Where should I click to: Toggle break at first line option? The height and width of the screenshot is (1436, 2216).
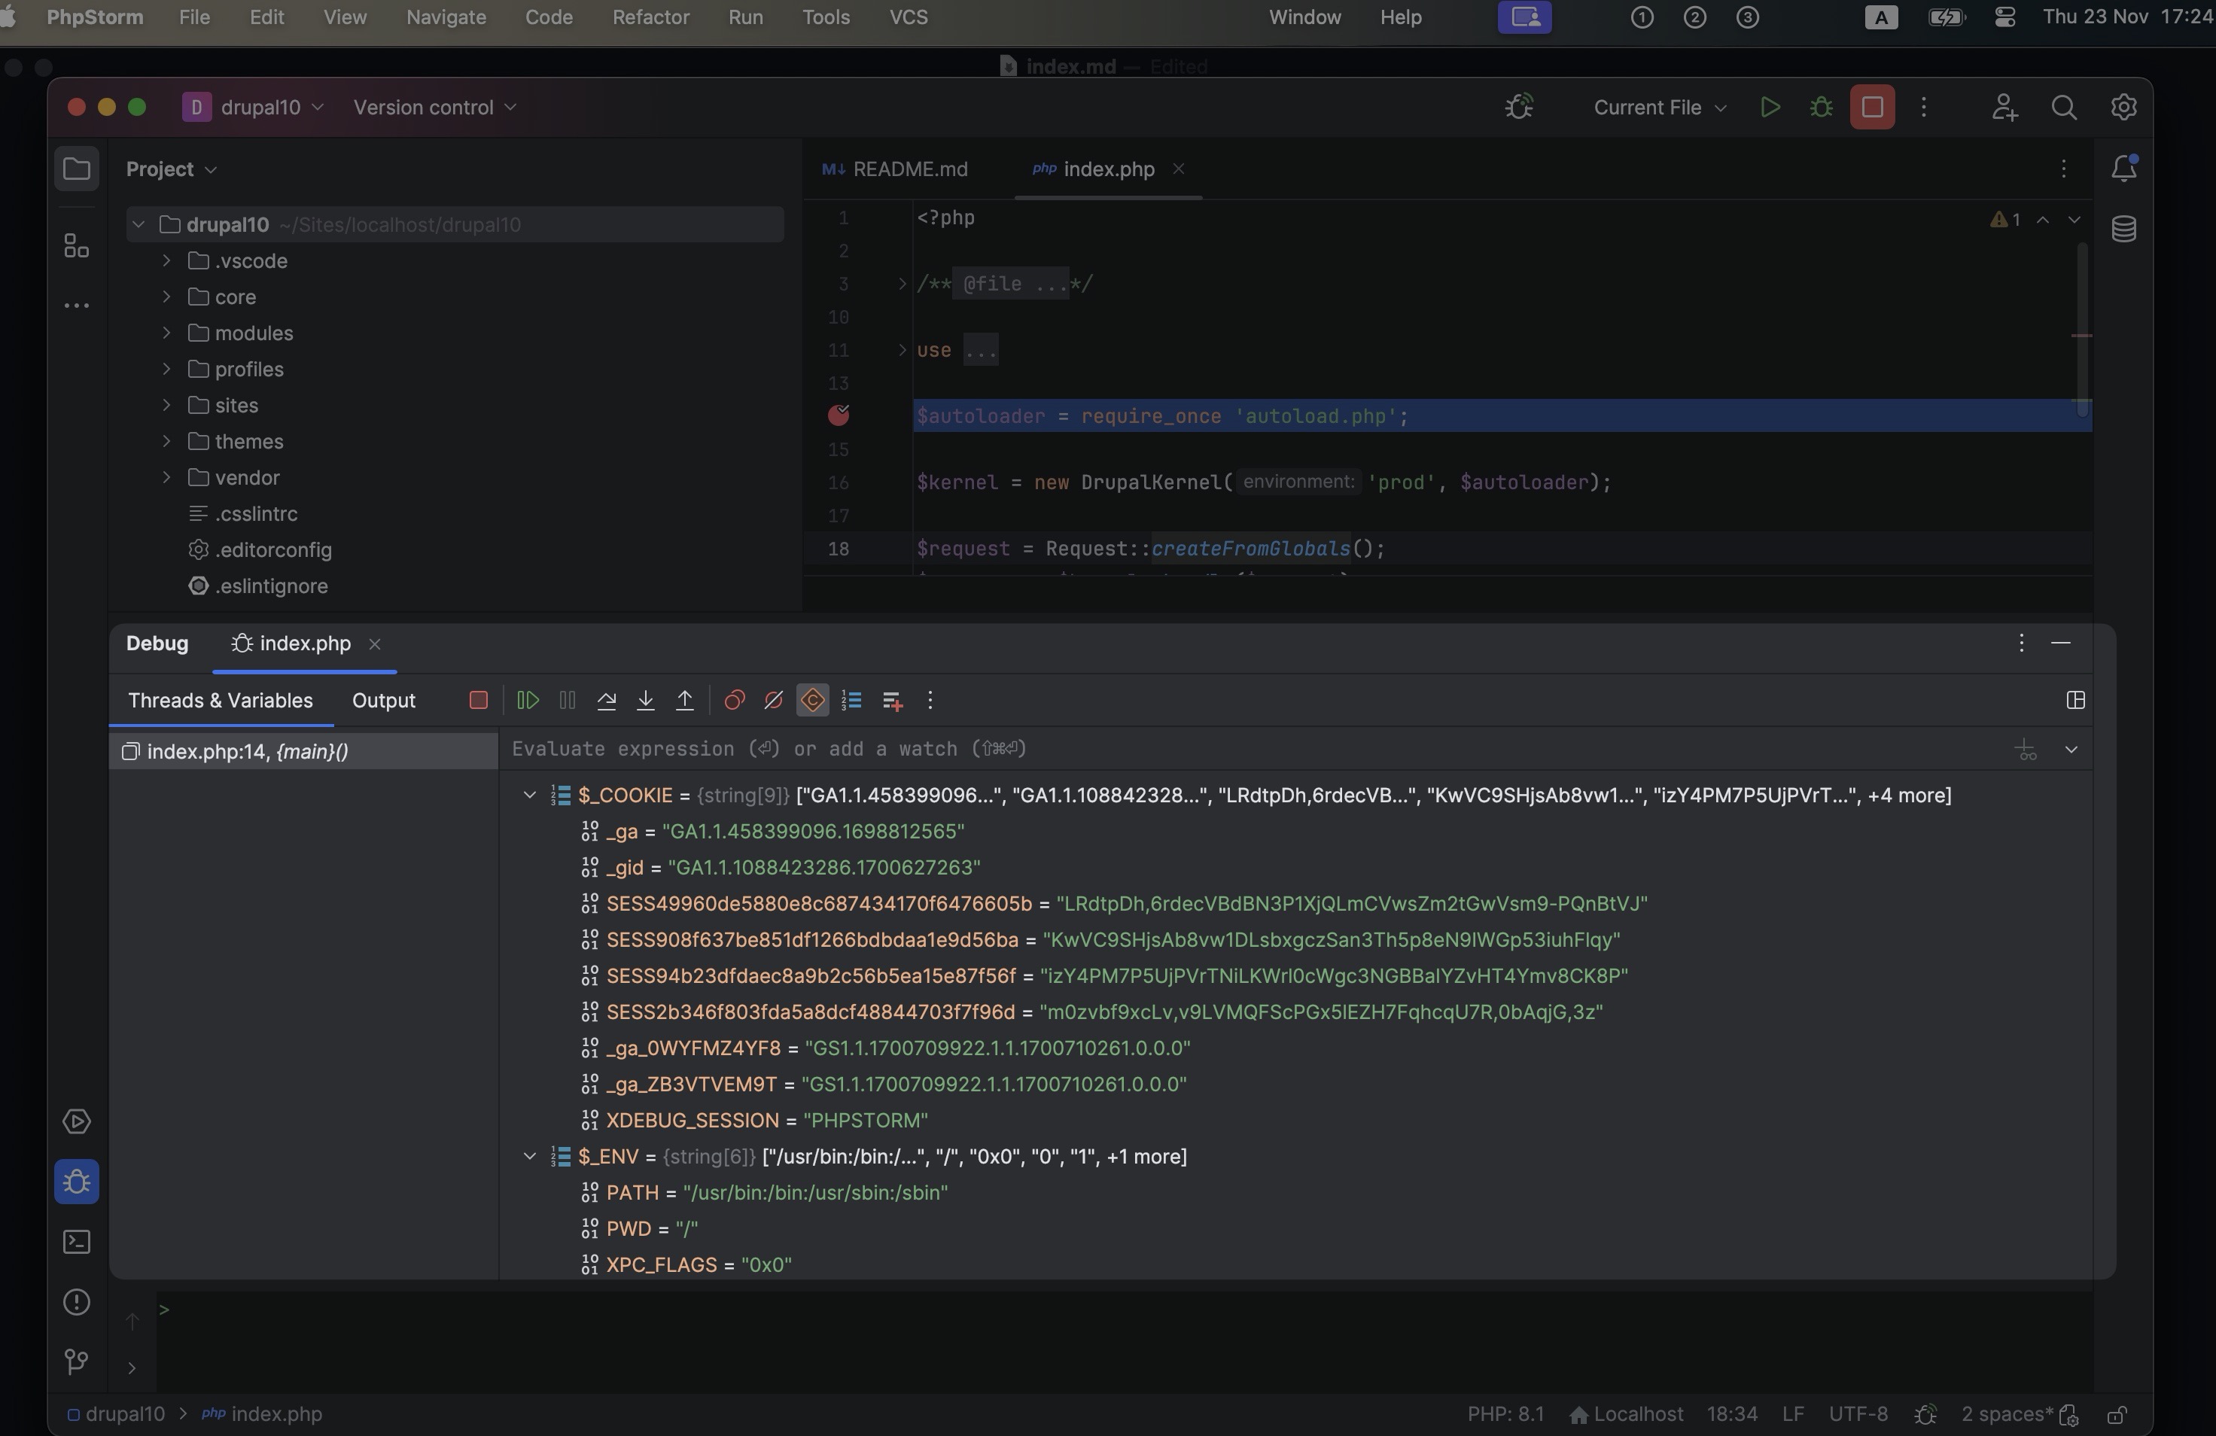pos(813,700)
